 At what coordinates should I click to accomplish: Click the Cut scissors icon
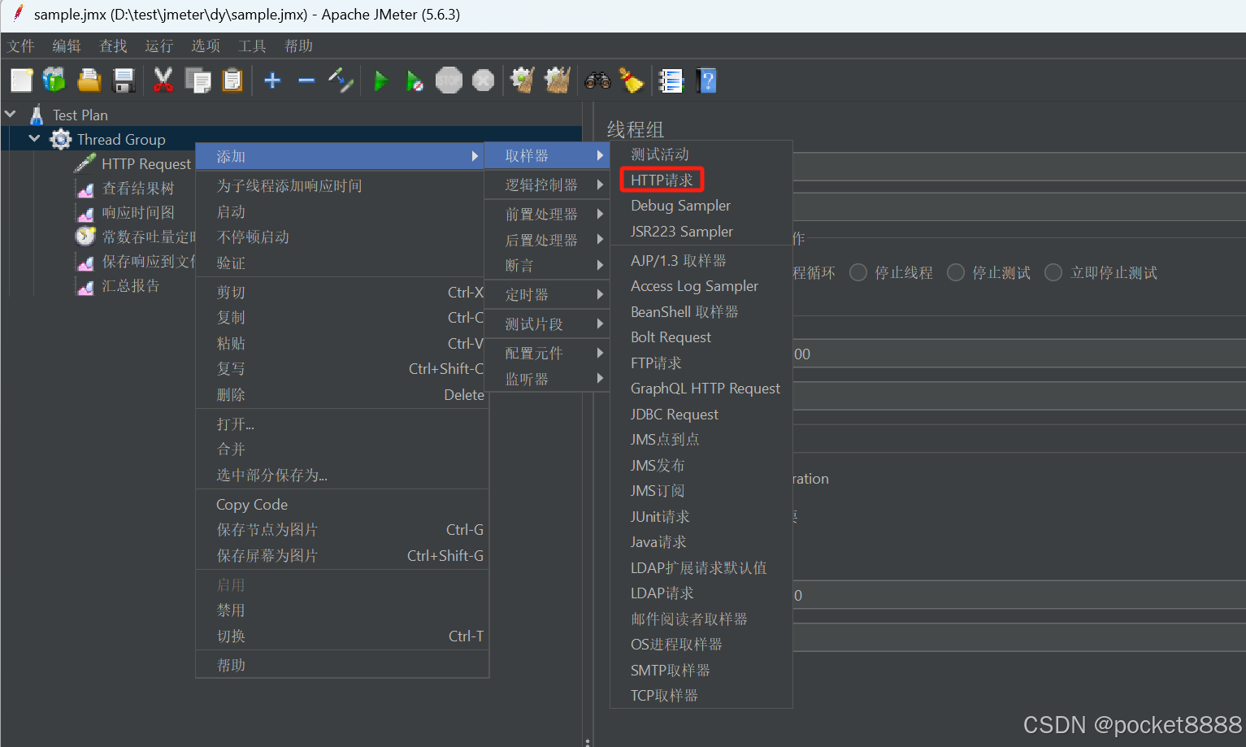coord(163,80)
